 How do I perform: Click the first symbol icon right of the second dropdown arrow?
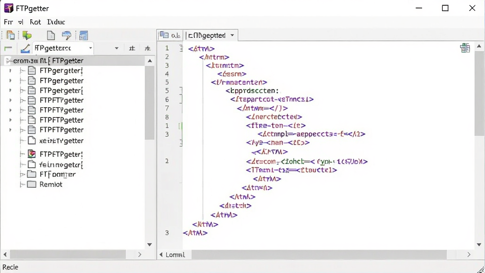tap(132, 48)
